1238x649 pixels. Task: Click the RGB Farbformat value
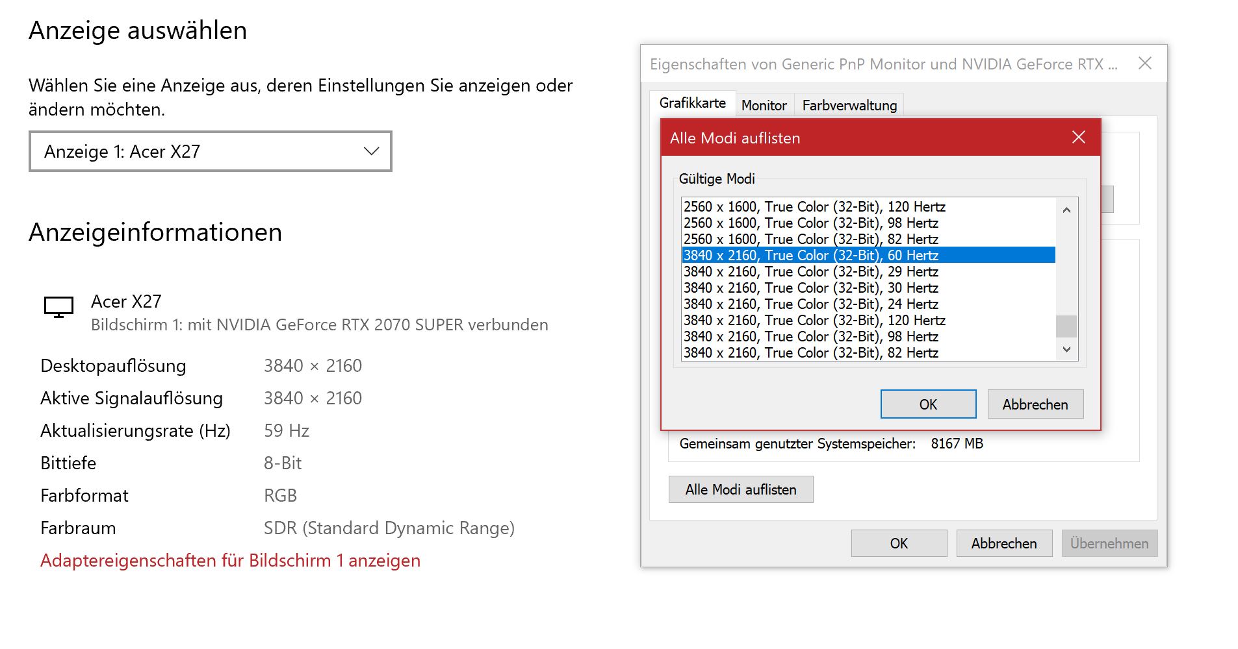click(x=280, y=495)
